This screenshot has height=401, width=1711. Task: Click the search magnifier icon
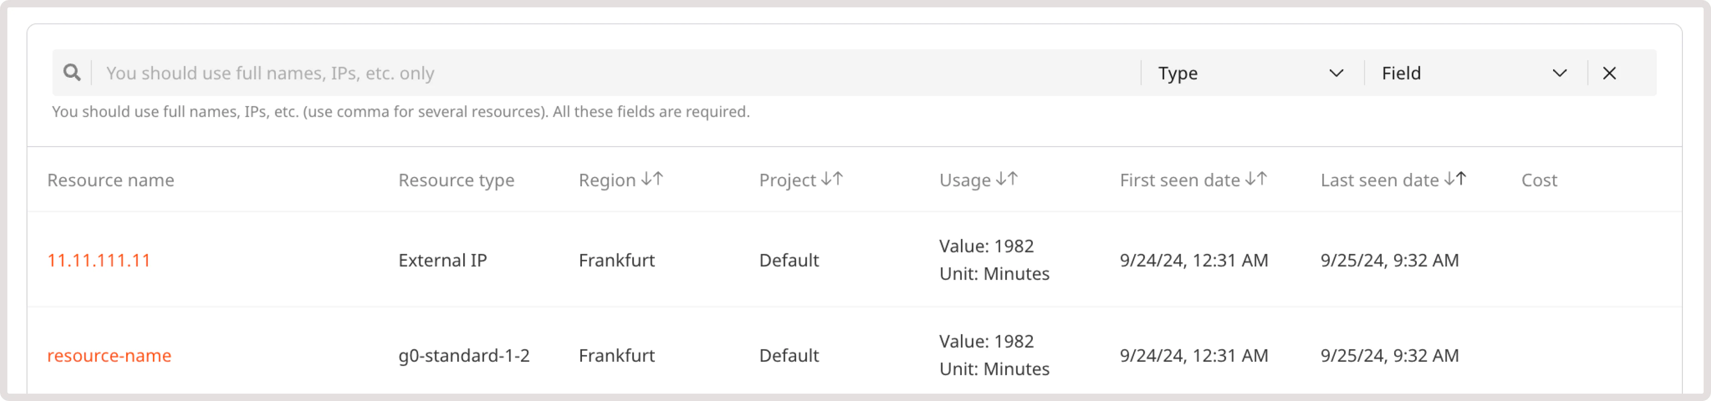72,72
